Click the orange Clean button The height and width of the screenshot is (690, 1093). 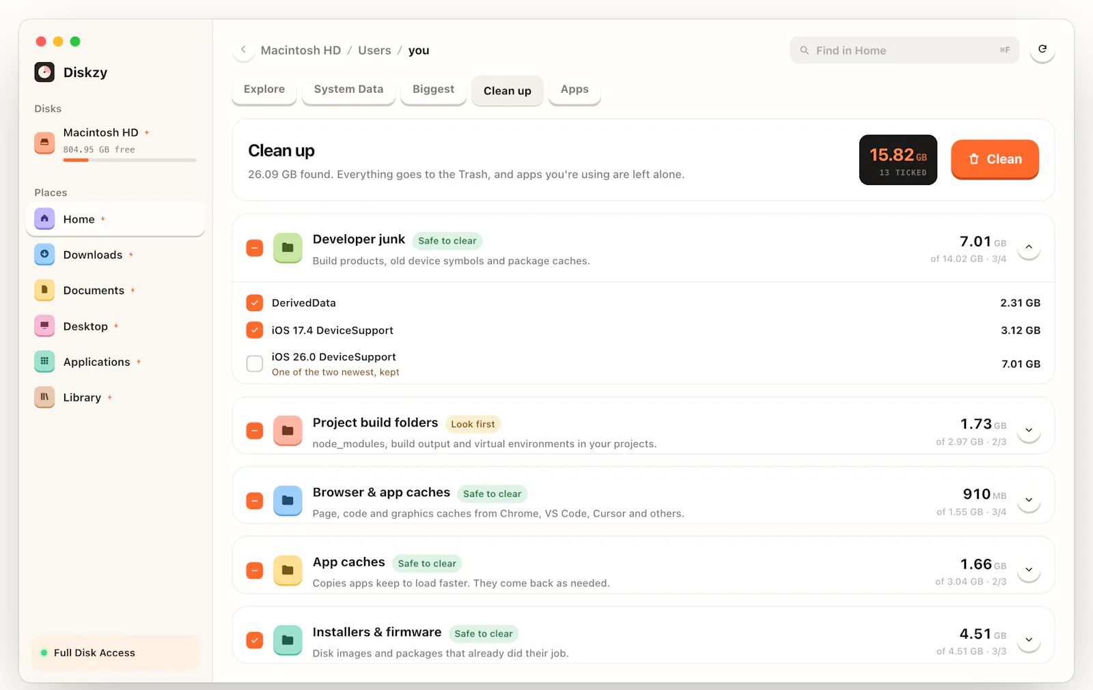[x=995, y=159]
